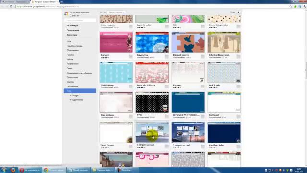Screen dimensions: 307x173
Task: Click the small gray icon on the Infected Mushroom card
Action: [x=238, y=57]
